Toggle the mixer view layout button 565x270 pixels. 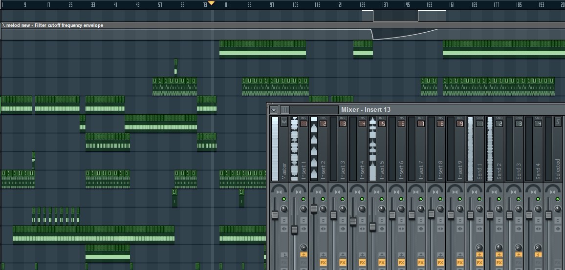click(284, 110)
